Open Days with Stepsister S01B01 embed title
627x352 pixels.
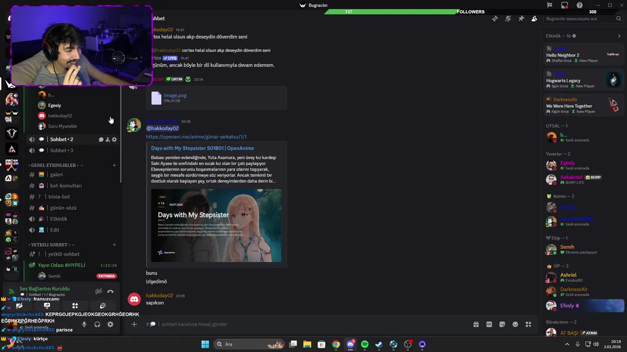tap(202, 148)
